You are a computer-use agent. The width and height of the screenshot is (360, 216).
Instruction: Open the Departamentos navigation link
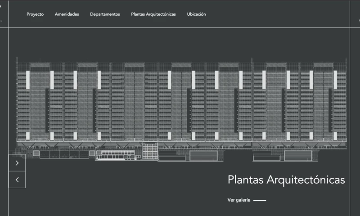coord(105,14)
